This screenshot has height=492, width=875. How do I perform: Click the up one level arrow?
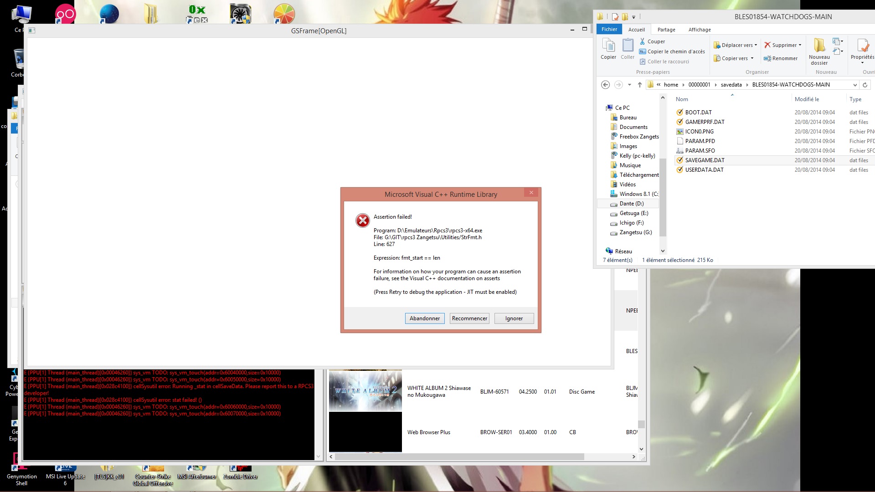640,85
